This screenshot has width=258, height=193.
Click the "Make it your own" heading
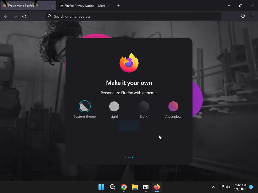tap(129, 83)
